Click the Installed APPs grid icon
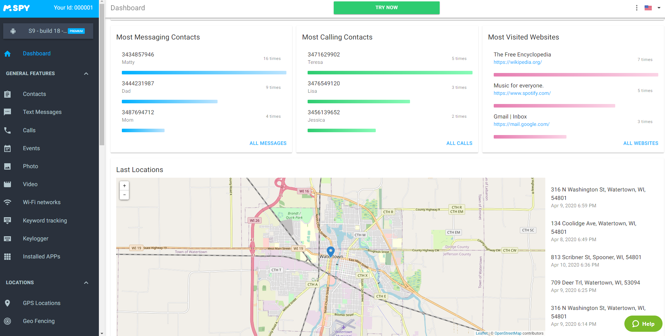Screen dimensions: 665x336 (7, 257)
